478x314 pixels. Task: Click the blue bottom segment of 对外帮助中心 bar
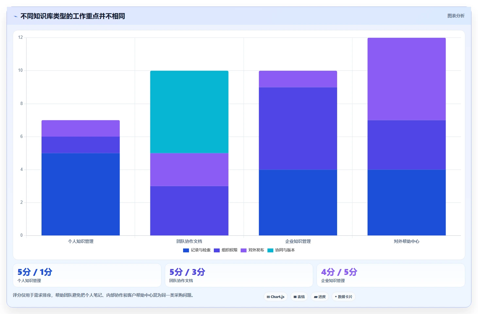click(x=407, y=202)
